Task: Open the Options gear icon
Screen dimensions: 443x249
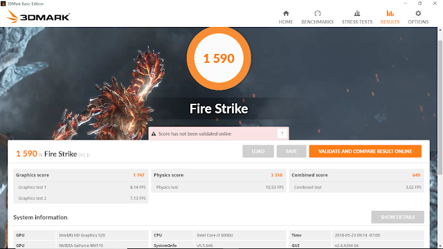Action: coord(418,13)
